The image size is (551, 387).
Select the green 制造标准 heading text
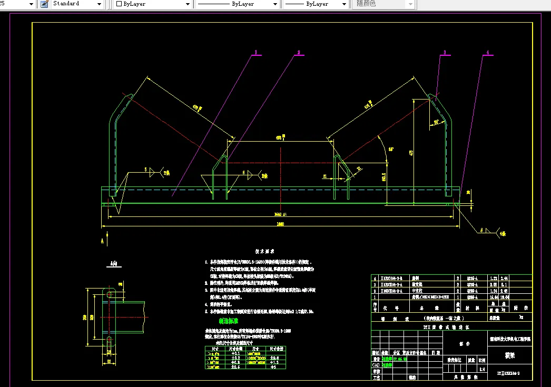coord(229,321)
